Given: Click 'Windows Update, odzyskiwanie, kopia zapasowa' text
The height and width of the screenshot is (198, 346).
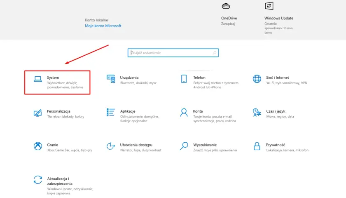Looking at the screenshot, I should coord(70,191).
